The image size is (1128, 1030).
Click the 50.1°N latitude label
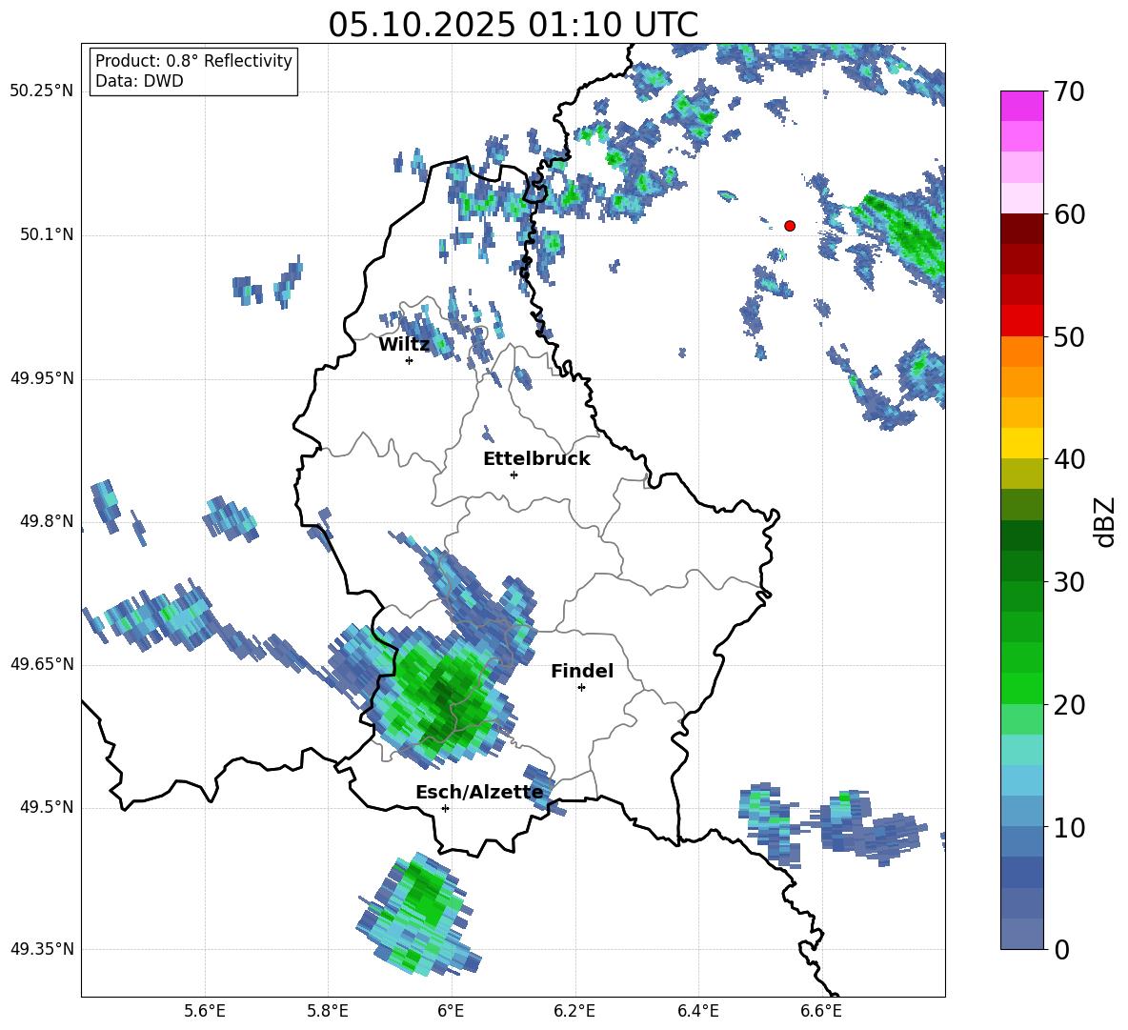47,235
